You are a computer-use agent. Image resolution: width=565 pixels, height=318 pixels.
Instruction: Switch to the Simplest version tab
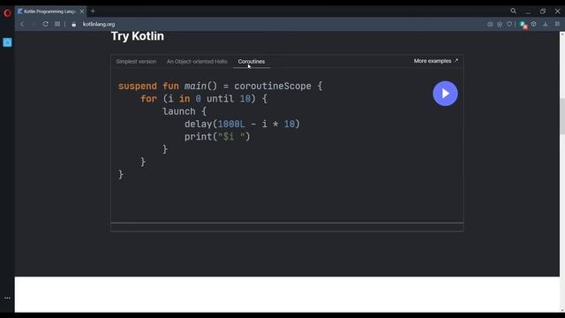pos(136,62)
